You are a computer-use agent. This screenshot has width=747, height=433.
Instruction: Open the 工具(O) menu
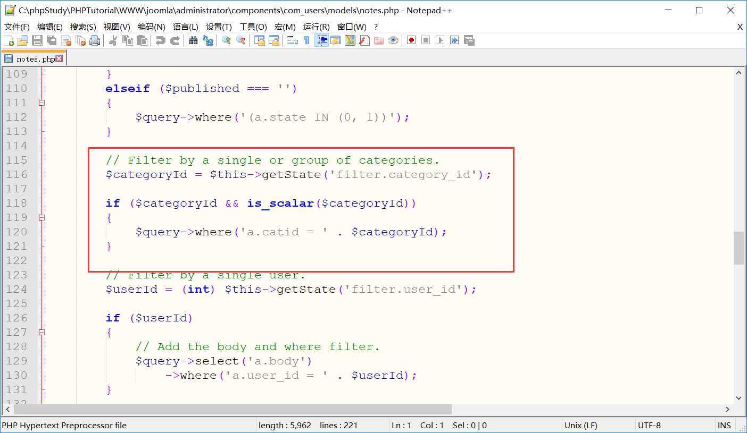253,27
